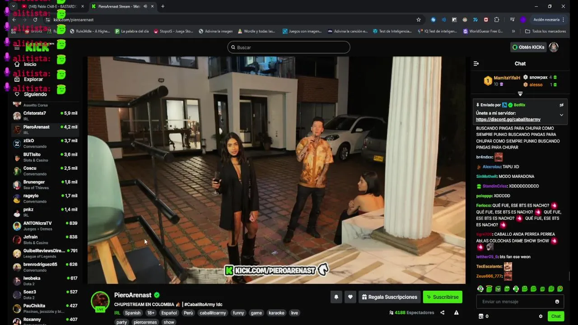This screenshot has width=578, height=325.
Task: Click the Obtén KICKs button
Action: click(x=528, y=47)
